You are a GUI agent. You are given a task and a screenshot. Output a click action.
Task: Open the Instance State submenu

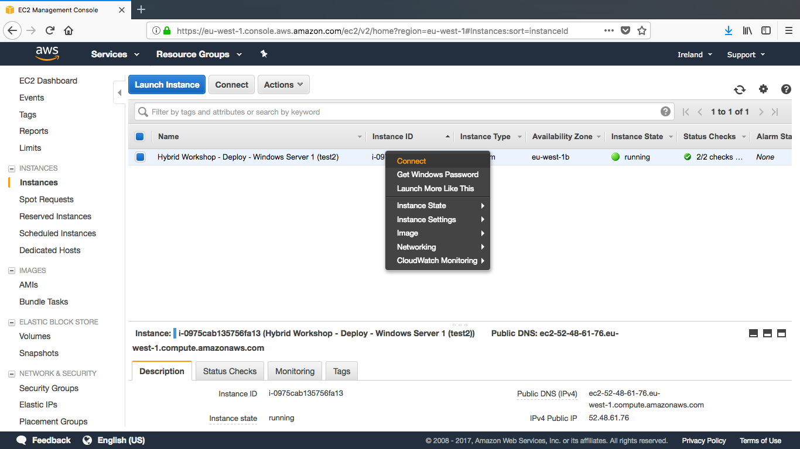pos(437,205)
